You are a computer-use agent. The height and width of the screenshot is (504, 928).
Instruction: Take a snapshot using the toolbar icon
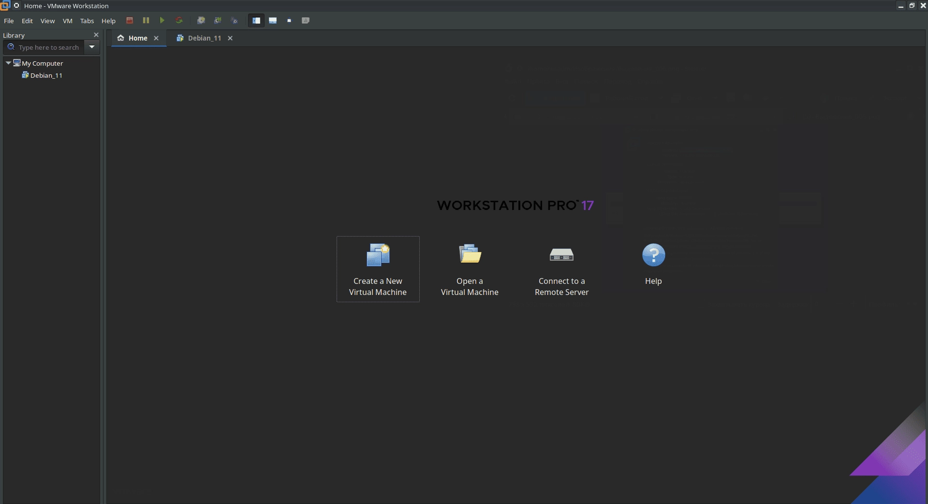pos(201,20)
